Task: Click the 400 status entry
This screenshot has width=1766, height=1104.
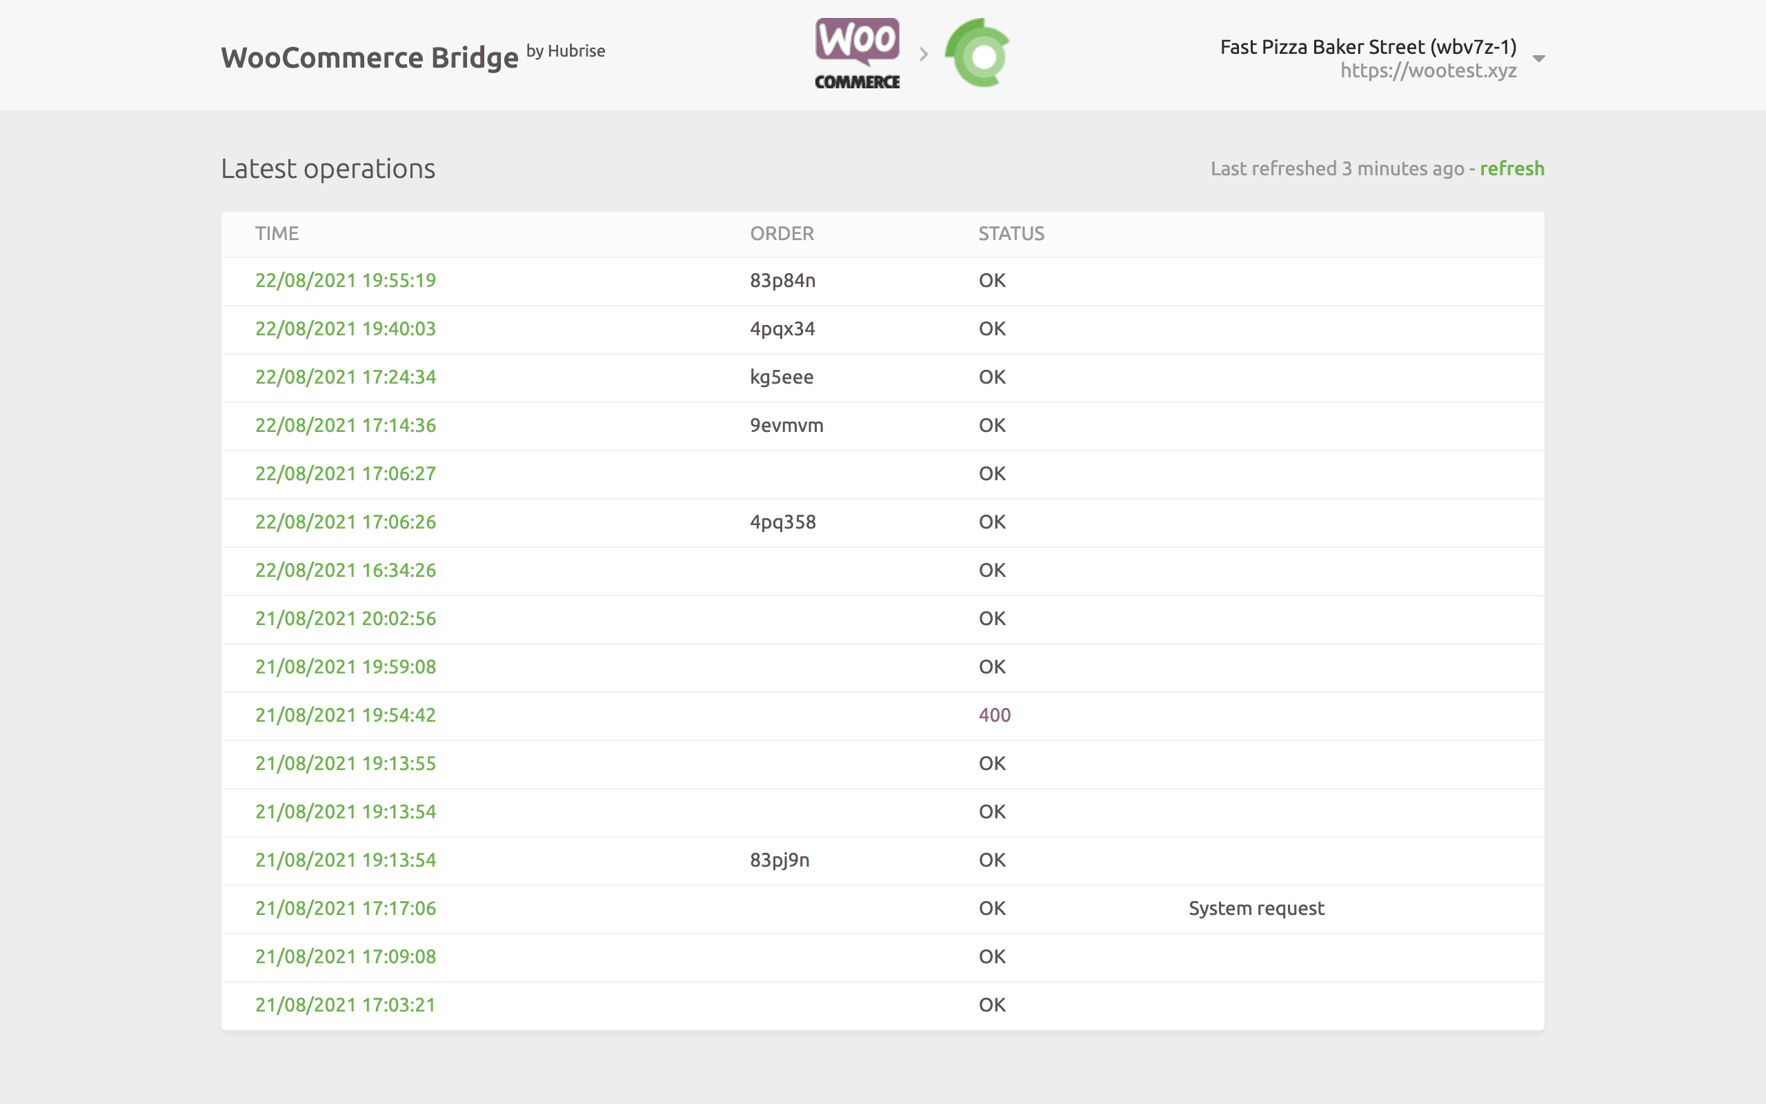Action: tap(994, 715)
